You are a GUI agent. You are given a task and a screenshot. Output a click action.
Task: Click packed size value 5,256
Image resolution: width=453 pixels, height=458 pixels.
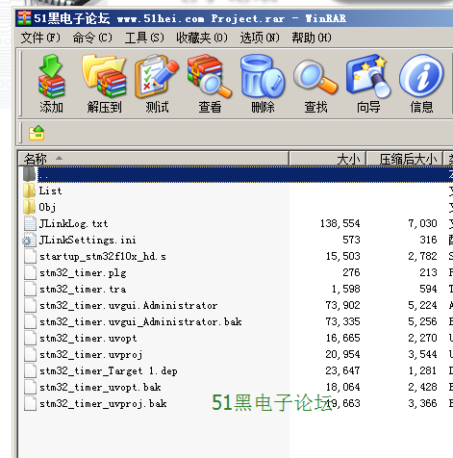(422, 321)
